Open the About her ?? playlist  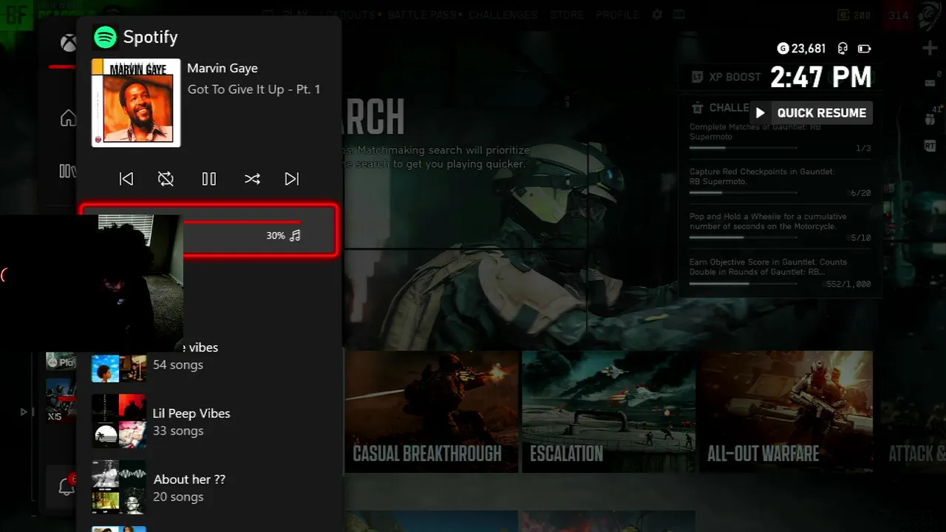pos(209,488)
